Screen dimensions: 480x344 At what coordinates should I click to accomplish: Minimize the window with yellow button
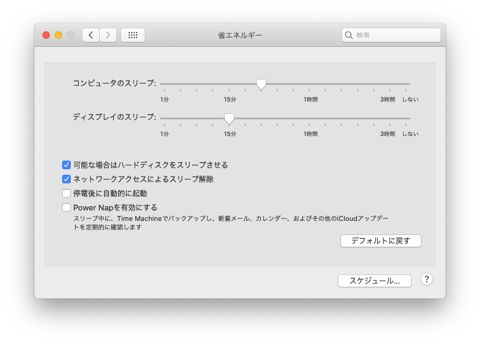tap(58, 35)
